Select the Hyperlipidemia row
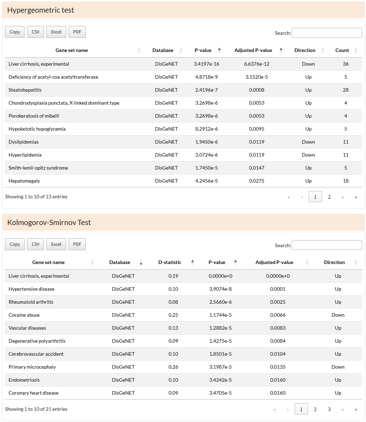The image size is (366, 422). pyautogui.click(x=184, y=155)
